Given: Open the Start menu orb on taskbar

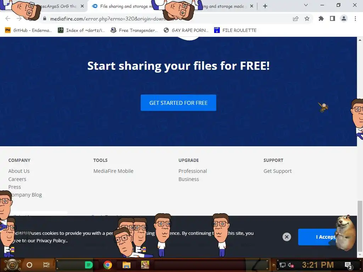Looking at the screenshot, I should pos(12,265).
